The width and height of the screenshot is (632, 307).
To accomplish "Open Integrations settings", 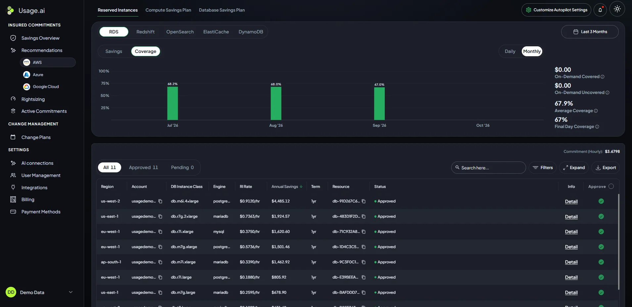I will [34, 188].
